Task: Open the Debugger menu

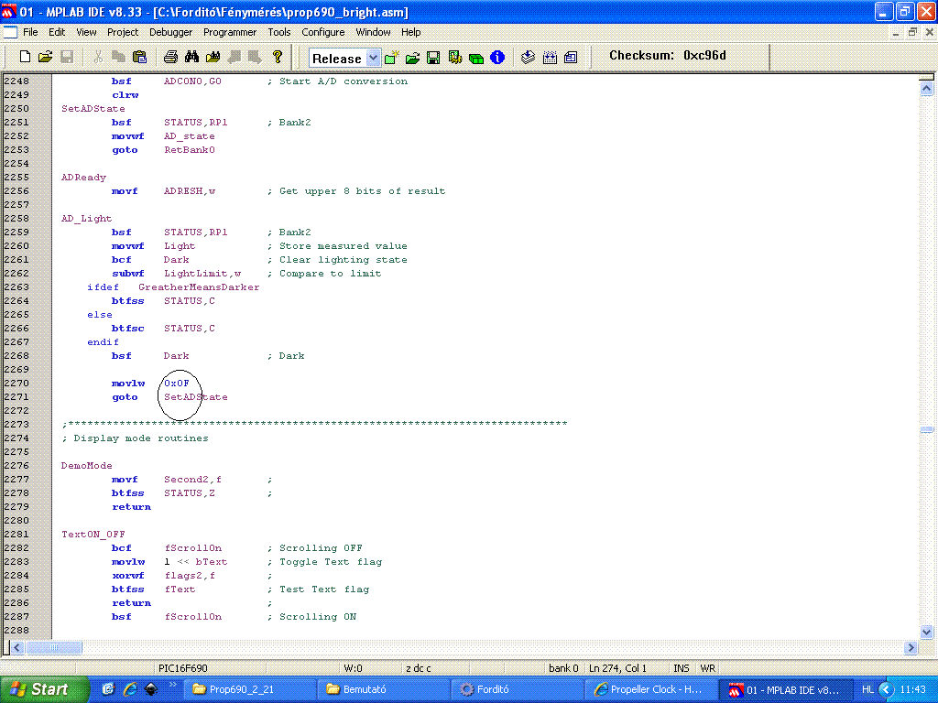Action: 171,32
